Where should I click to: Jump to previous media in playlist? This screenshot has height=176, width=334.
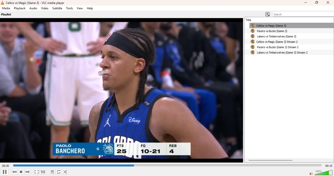[15, 172]
